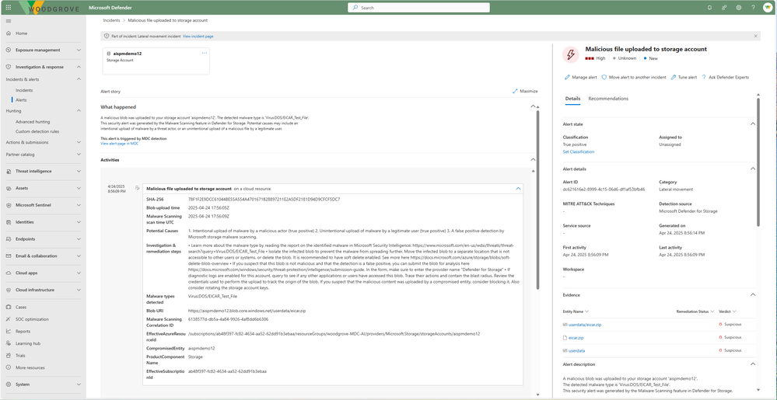Collapse the Alert description section
Viewport: 777px width, 400px height.
753,364
